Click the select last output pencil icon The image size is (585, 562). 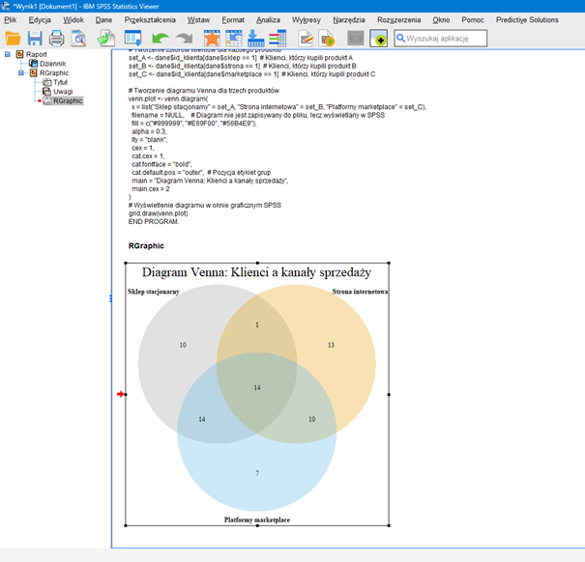point(306,39)
